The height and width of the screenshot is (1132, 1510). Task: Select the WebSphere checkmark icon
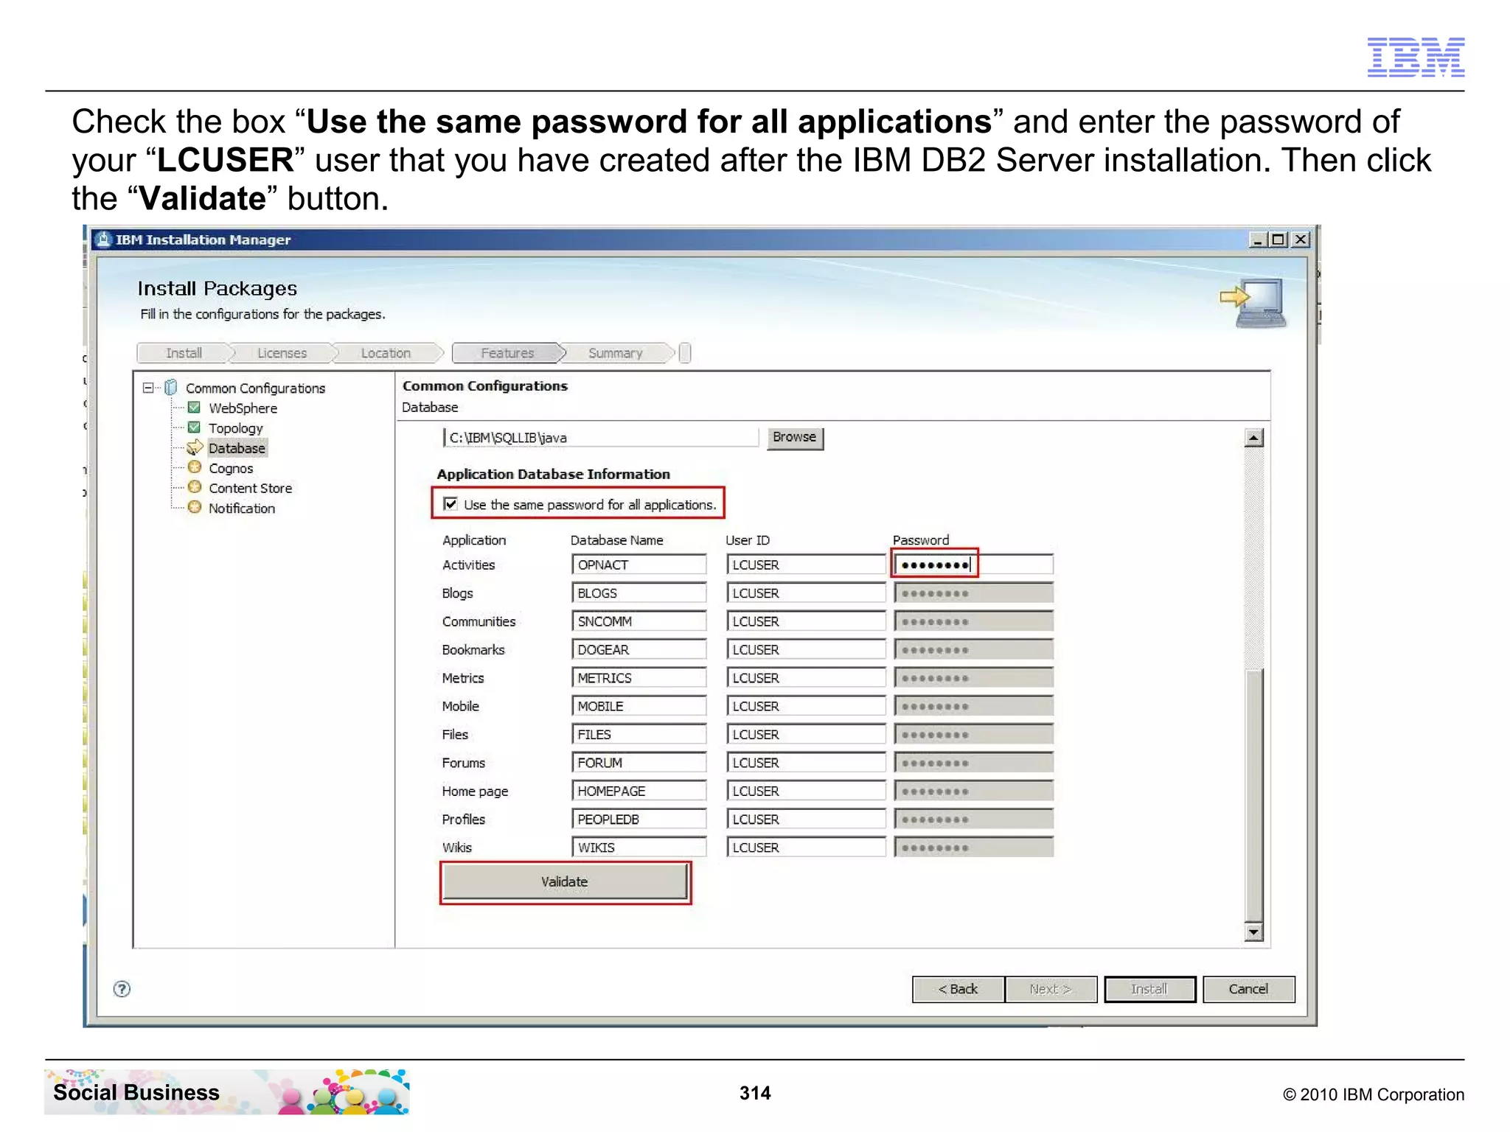pyautogui.click(x=195, y=408)
